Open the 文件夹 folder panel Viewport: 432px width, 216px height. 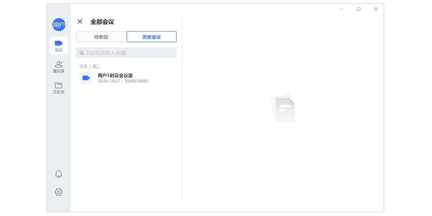(x=58, y=88)
